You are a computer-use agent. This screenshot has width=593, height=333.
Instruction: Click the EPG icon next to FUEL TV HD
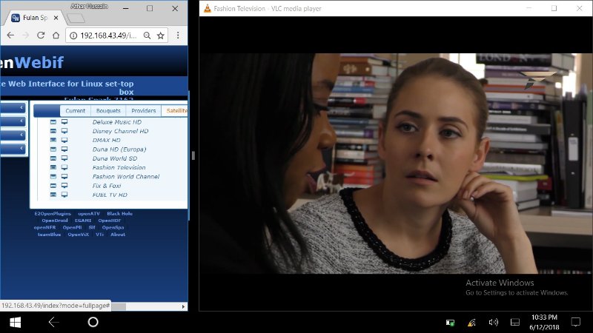[53, 195]
